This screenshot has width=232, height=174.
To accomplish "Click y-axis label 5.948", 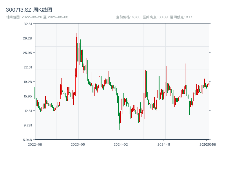I will [27, 140].
